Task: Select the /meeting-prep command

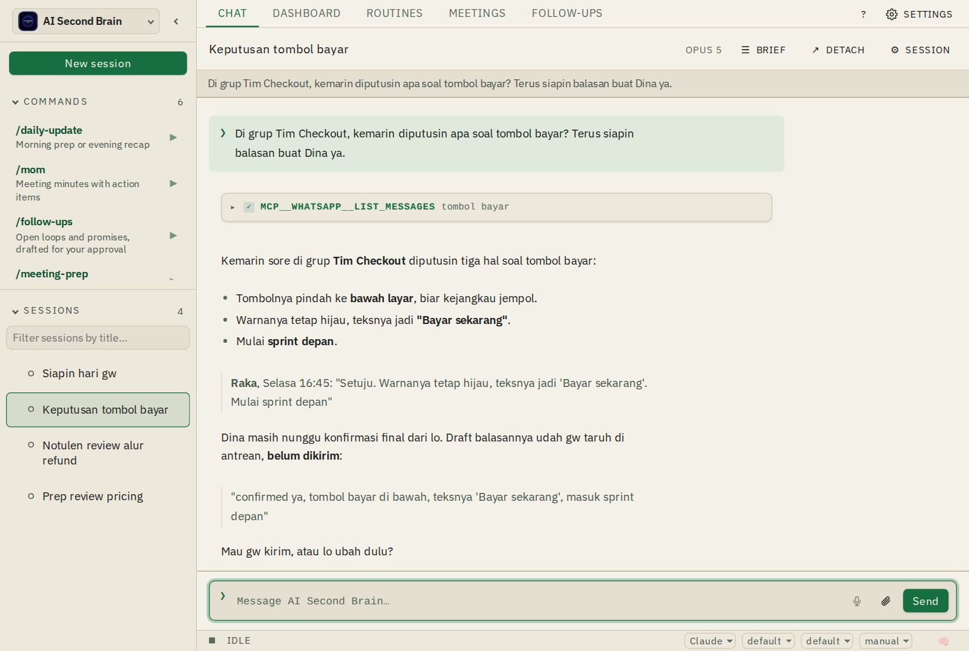Action: (x=52, y=274)
